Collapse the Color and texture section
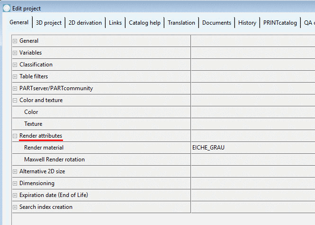The height and width of the screenshot is (225, 315). click(15, 101)
